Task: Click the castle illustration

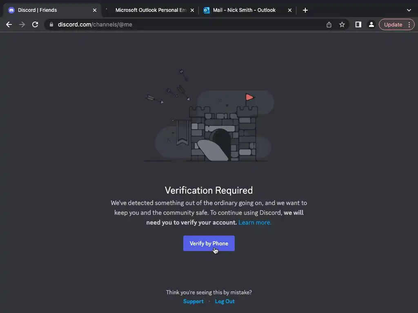Action: 209,115
